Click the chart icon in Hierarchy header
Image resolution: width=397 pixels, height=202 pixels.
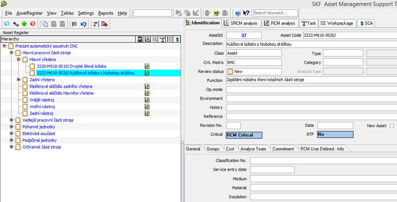(147, 39)
